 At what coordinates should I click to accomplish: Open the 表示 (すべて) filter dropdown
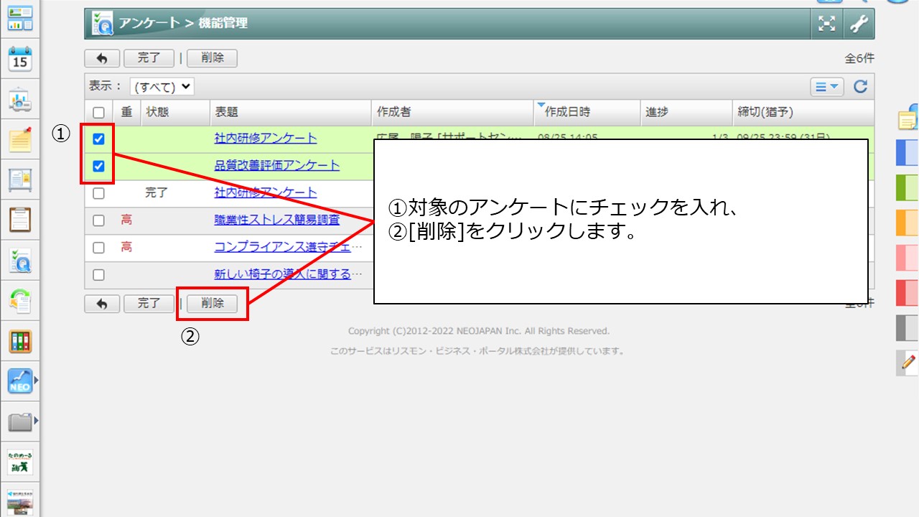pos(162,87)
